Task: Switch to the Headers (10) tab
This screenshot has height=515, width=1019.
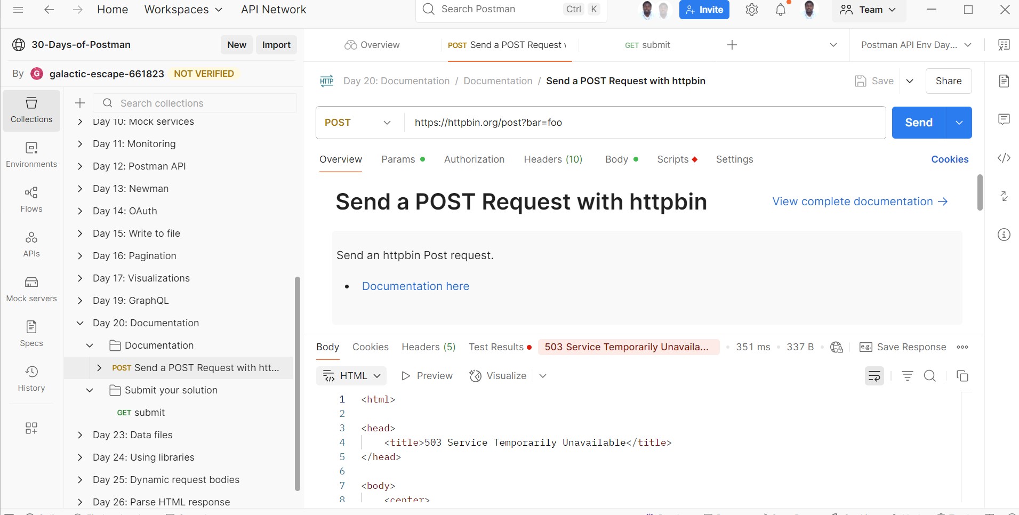Action: pyautogui.click(x=553, y=159)
